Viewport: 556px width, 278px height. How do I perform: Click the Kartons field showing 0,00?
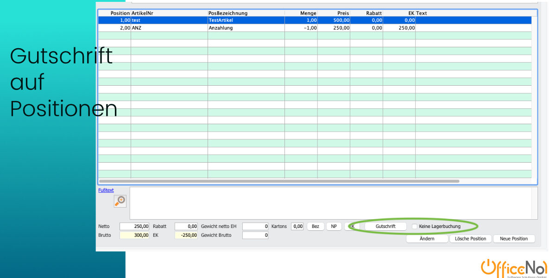[297, 227]
